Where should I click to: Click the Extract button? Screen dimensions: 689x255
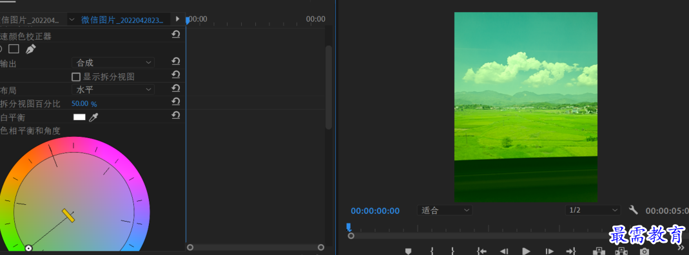pyautogui.click(x=621, y=251)
